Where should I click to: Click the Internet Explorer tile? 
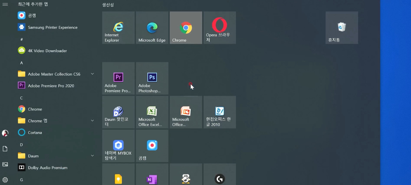(x=118, y=28)
